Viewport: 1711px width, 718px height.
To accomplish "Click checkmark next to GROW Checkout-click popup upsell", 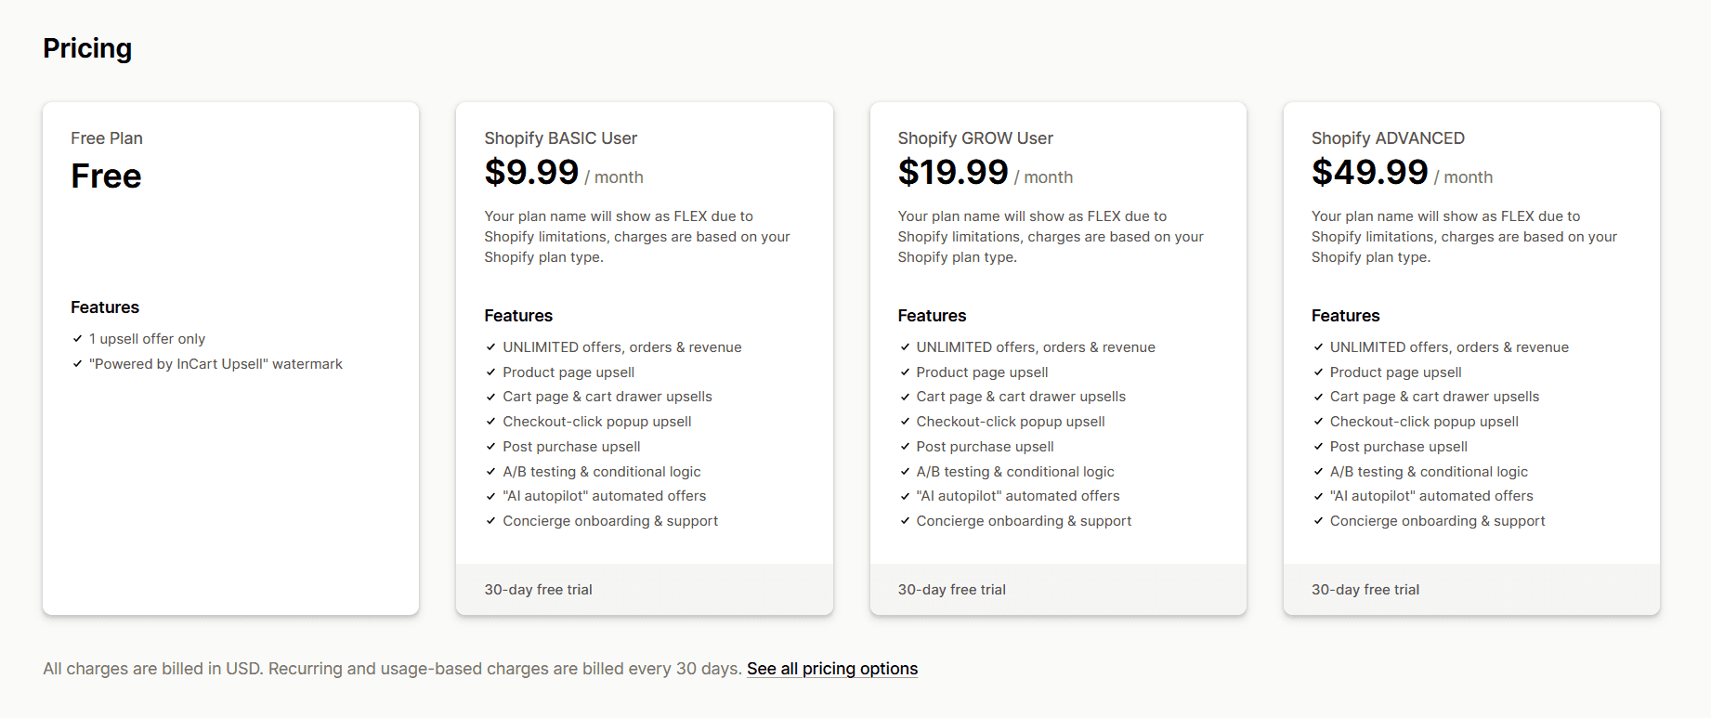I will [905, 422].
